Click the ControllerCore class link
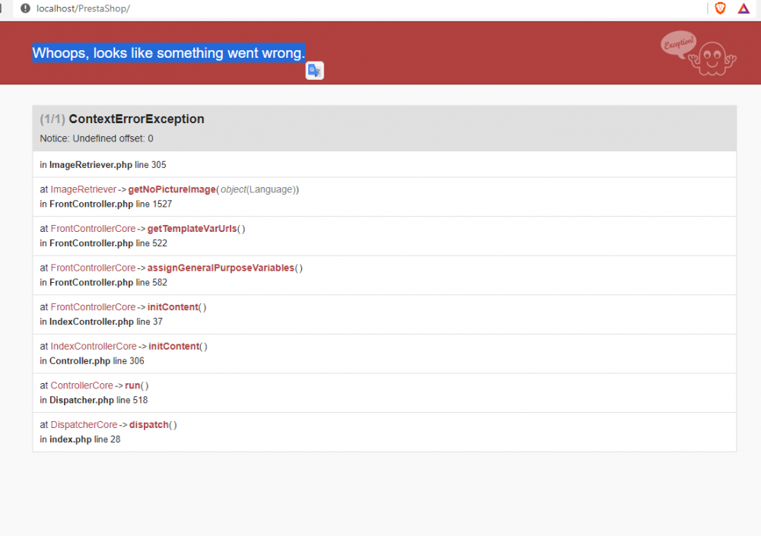Image resolution: width=761 pixels, height=536 pixels. [x=81, y=385]
